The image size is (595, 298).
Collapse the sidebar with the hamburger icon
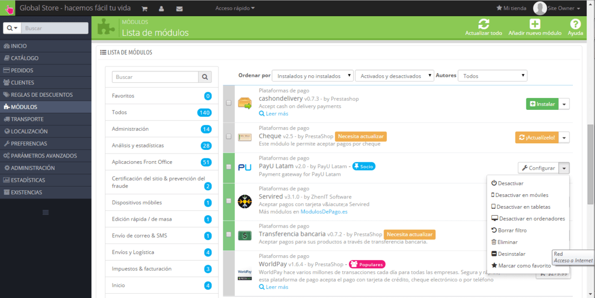coord(45,212)
